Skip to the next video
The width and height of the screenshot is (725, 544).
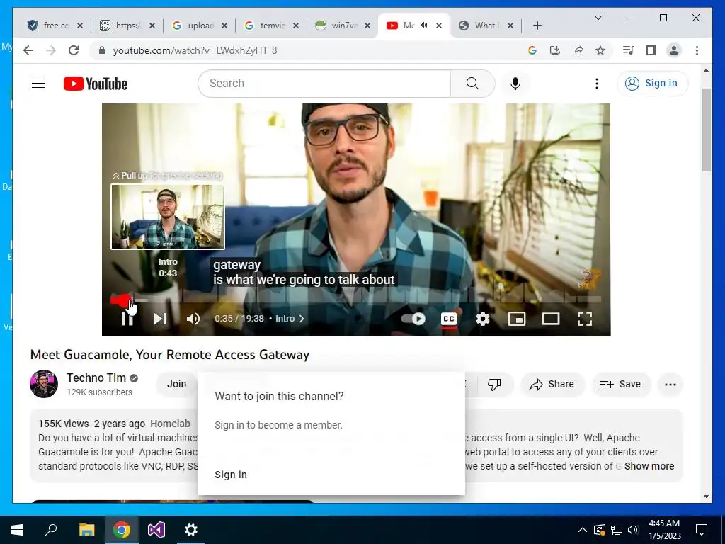pos(160,319)
